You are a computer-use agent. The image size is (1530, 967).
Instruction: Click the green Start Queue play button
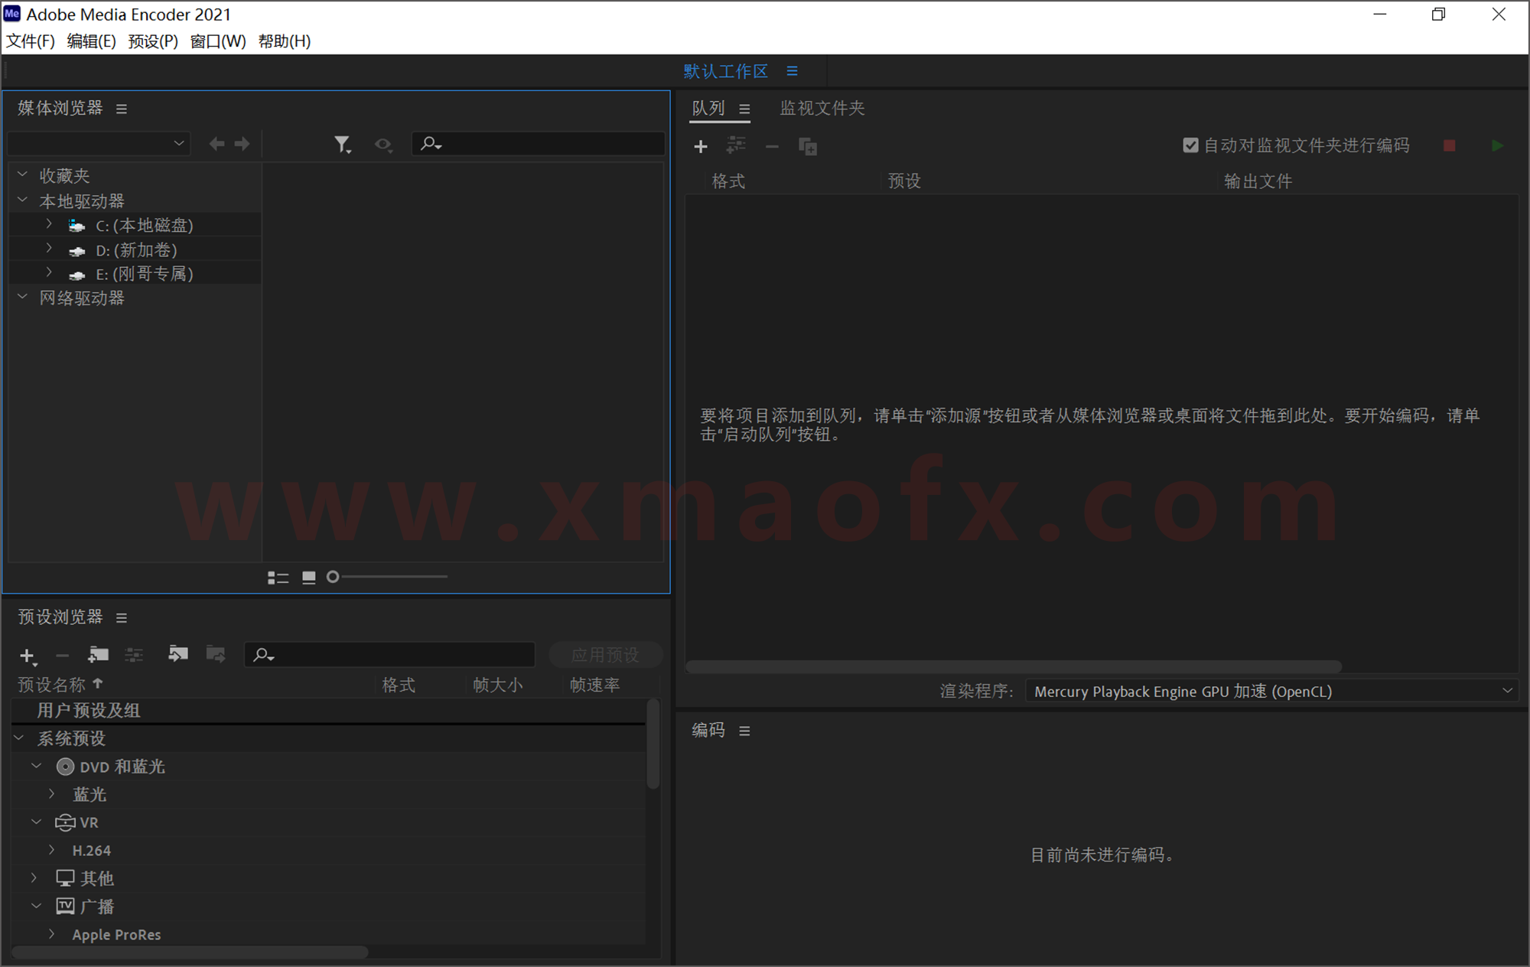pos(1497,145)
